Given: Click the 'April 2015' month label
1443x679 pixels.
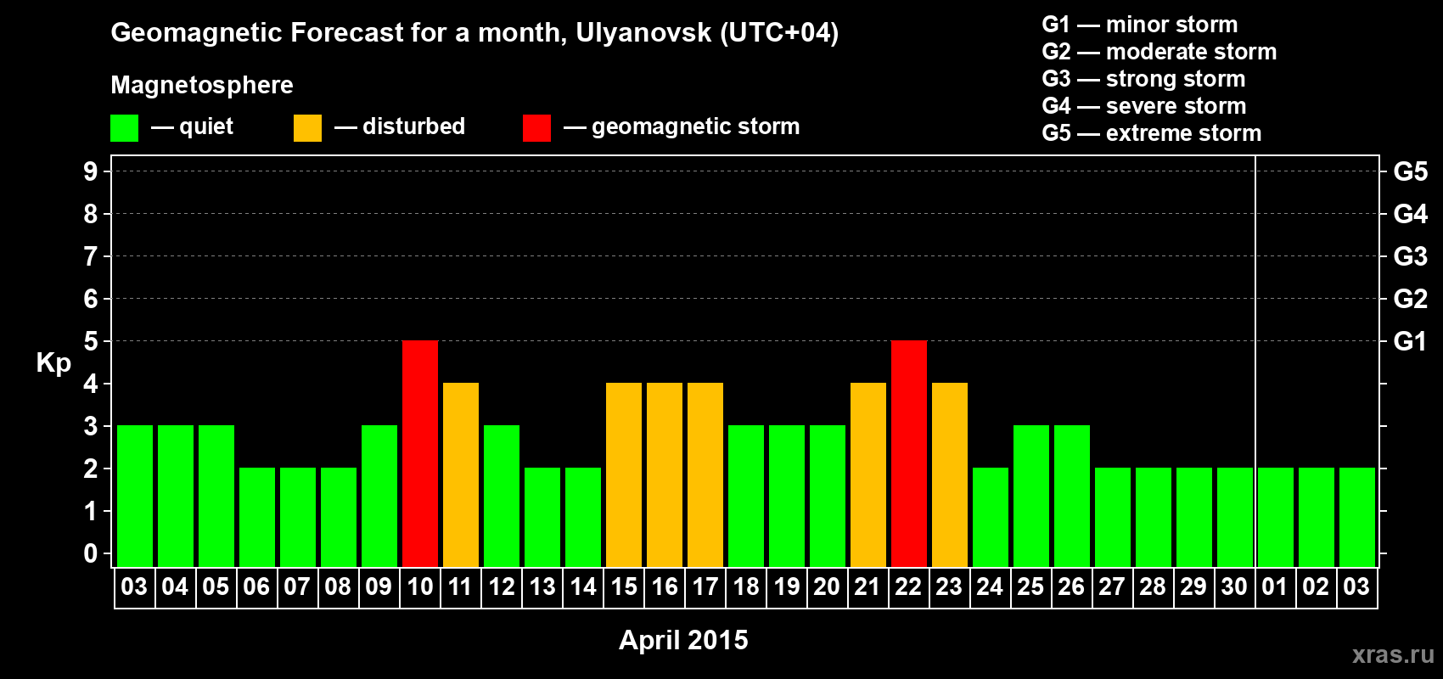Looking at the screenshot, I should pyautogui.click(x=683, y=640).
